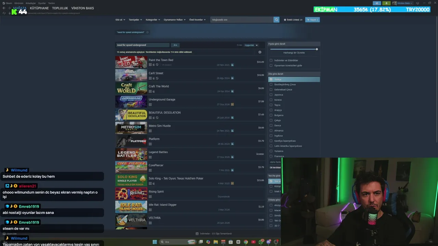Uncheck the Türkçe language filter

click(271, 79)
